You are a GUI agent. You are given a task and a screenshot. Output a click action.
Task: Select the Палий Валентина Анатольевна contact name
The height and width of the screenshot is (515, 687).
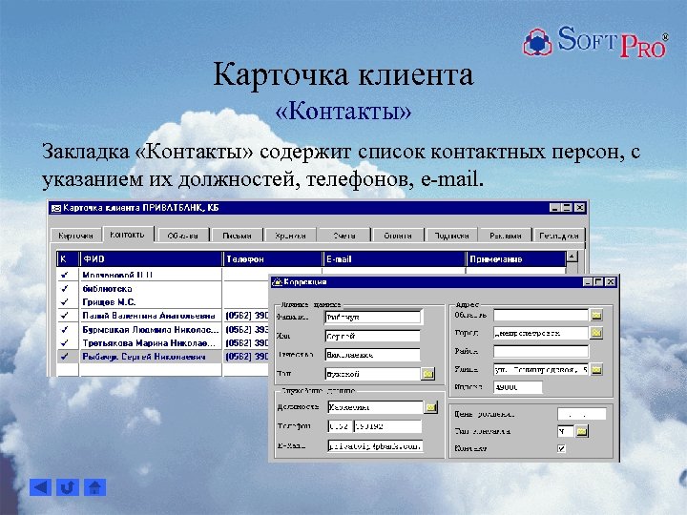point(149,316)
